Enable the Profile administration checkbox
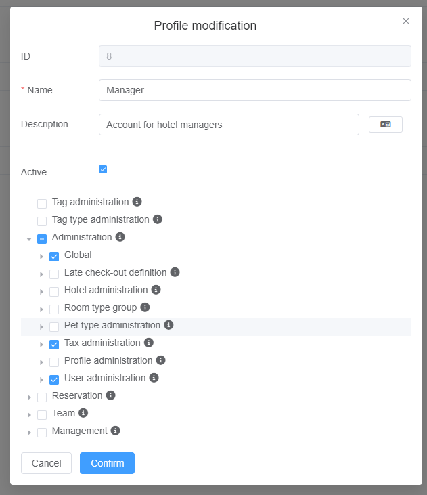 point(54,362)
